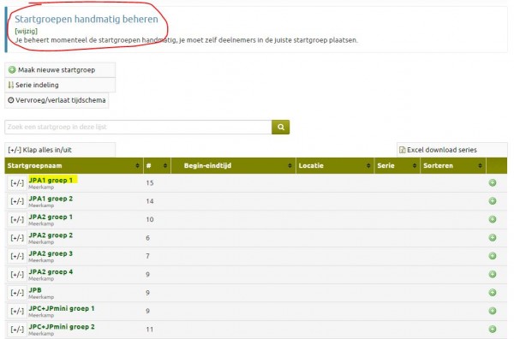The width and height of the screenshot is (514, 339).
Task: Expand the JPA1 groep 1 row with [+/-]
Action: (17, 183)
